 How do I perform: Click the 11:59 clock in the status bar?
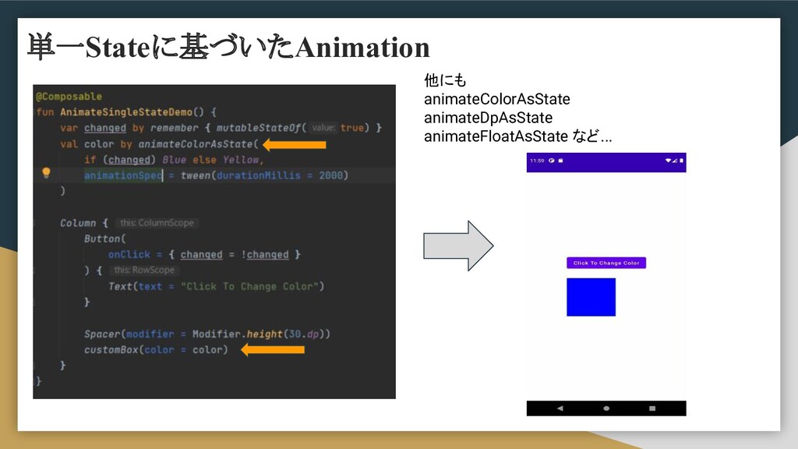point(536,161)
